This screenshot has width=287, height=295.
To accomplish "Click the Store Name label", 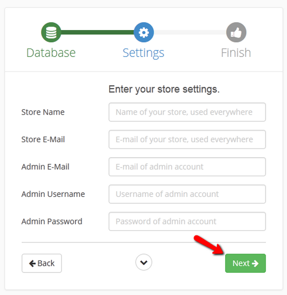I will click(43, 112).
